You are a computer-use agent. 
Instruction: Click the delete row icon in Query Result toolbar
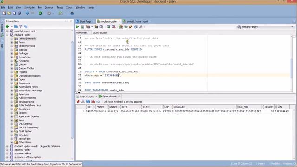click(x=93, y=102)
